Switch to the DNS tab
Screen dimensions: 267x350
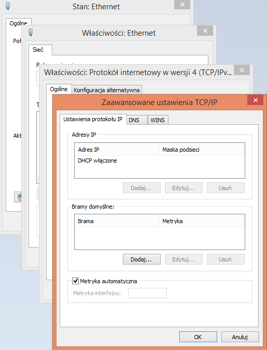(x=137, y=120)
